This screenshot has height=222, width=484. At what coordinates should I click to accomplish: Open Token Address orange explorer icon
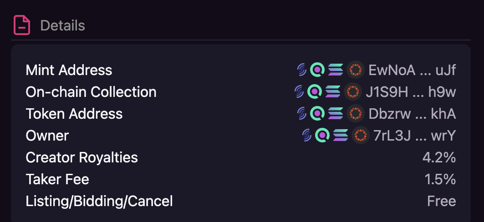(x=355, y=113)
